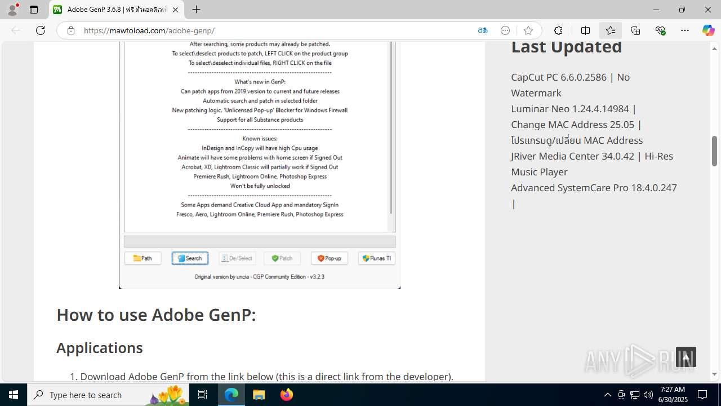The height and width of the screenshot is (406, 721).
Task: Click the 'Applications' heading
Action: [100, 347]
